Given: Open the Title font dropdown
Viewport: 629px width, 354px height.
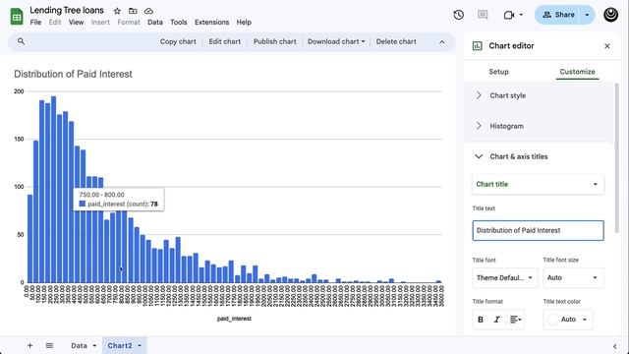Looking at the screenshot, I should coord(504,277).
